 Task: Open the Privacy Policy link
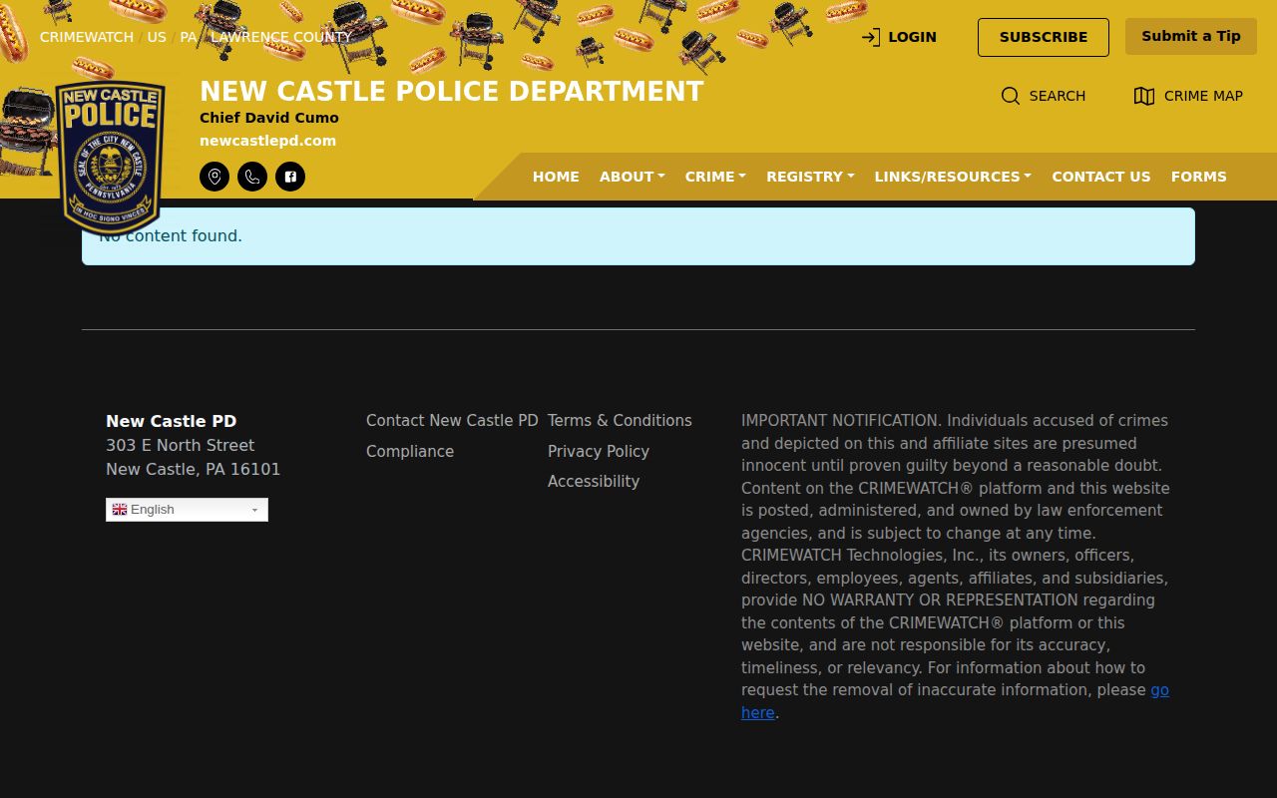[x=599, y=451]
